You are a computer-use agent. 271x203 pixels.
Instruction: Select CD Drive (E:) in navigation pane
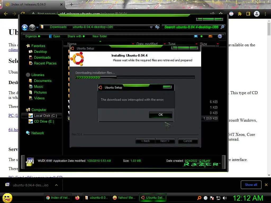click(44, 122)
